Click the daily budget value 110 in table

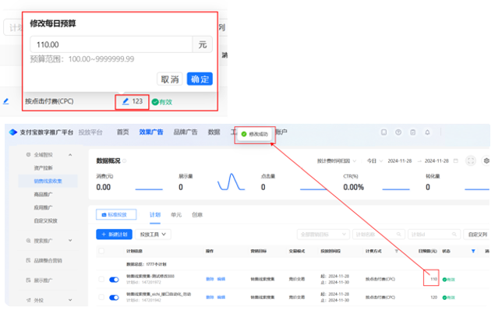(433, 279)
